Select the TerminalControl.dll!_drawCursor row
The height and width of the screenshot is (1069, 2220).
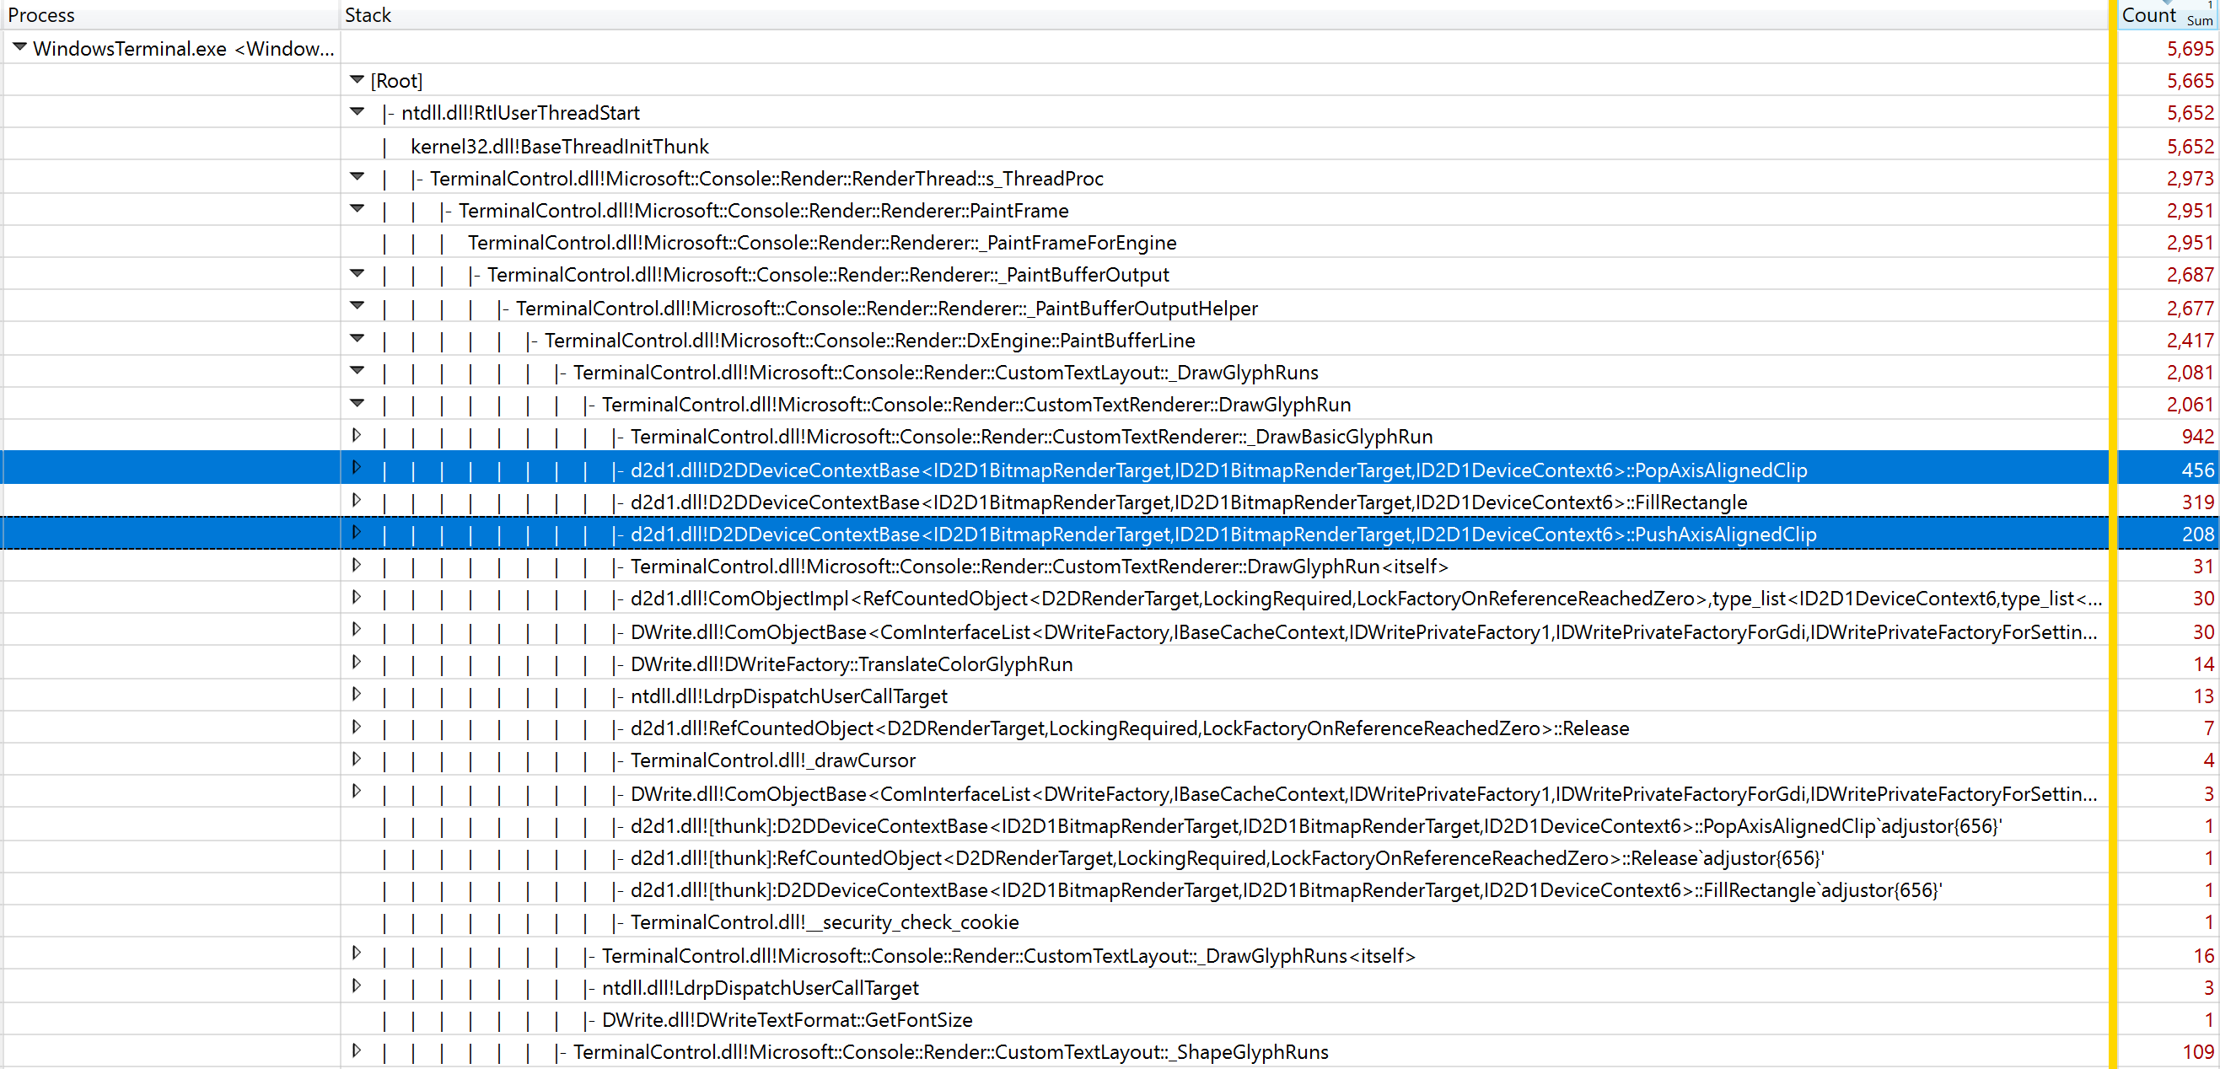[772, 760]
